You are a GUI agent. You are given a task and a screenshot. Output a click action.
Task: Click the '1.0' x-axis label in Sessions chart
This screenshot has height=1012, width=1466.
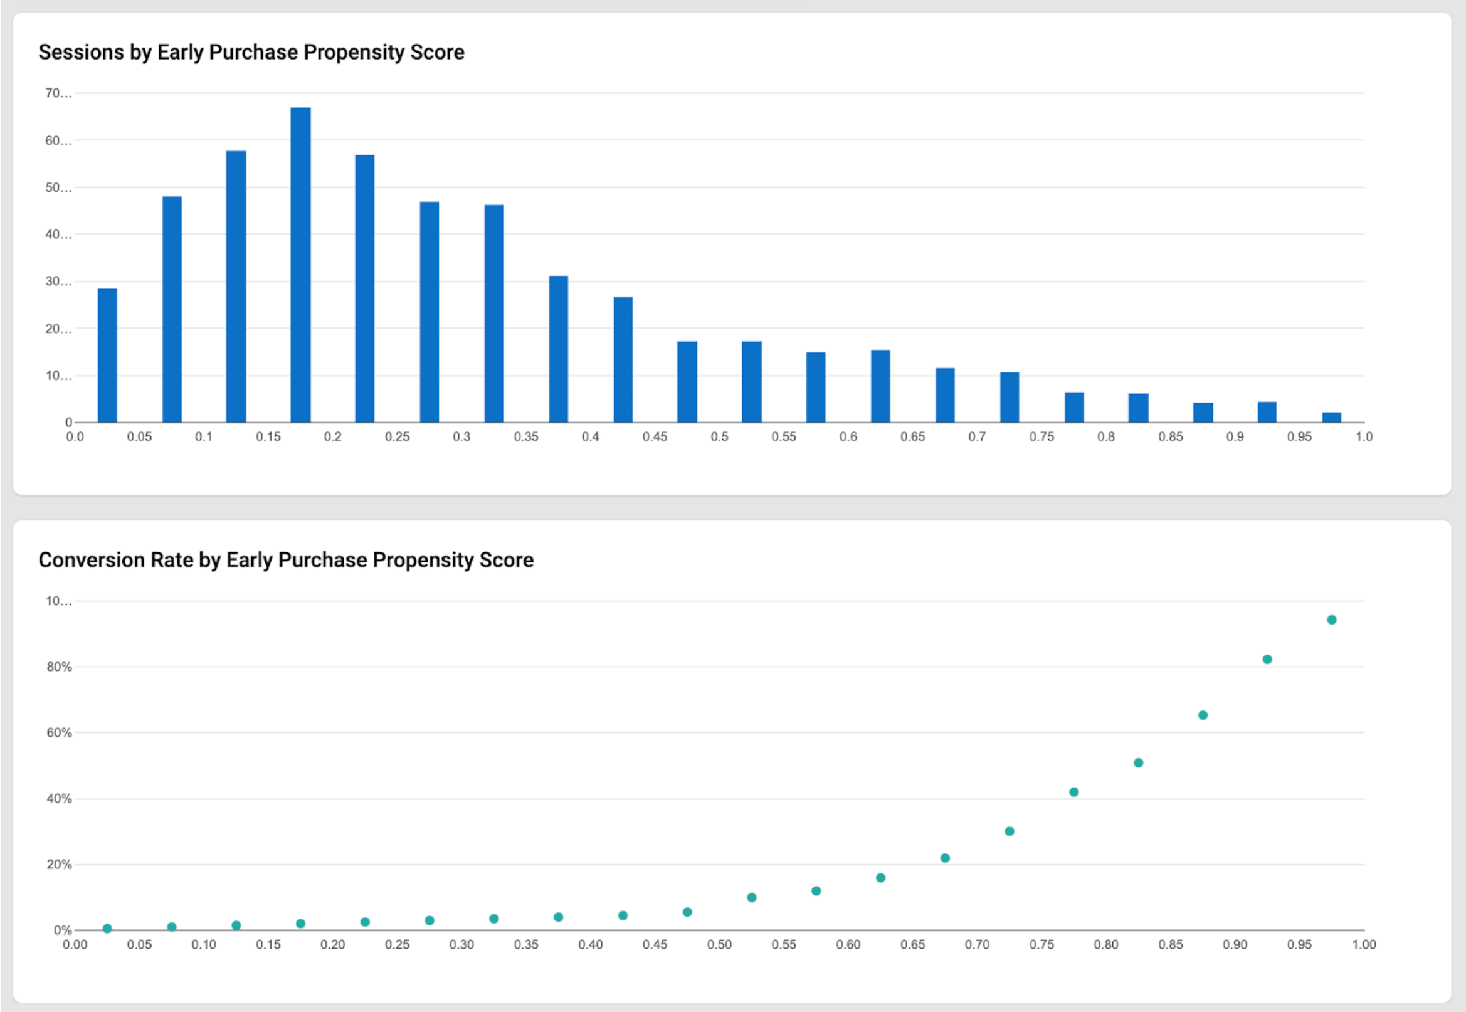pos(1364,437)
